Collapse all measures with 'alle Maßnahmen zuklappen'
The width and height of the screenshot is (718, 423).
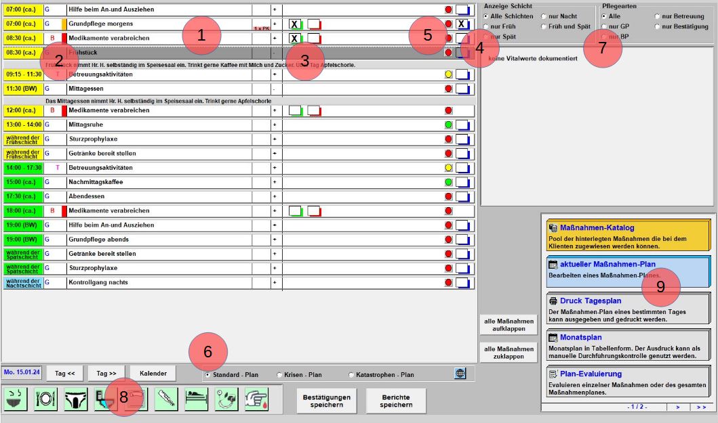pyautogui.click(x=508, y=353)
